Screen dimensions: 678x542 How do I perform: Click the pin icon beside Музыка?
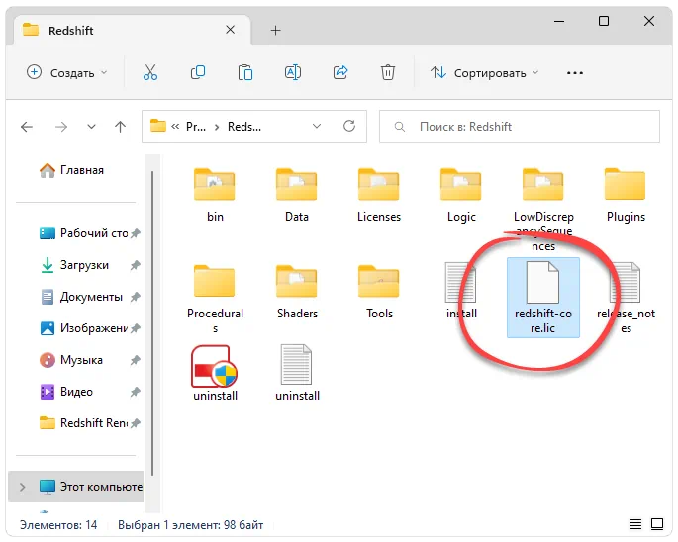[136, 360]
